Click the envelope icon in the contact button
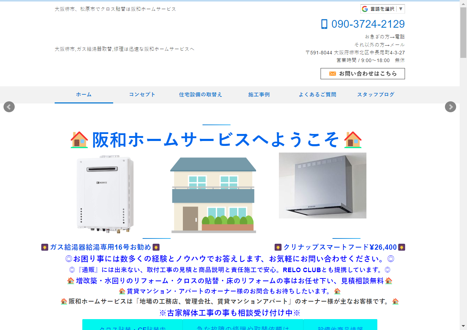Viewport: 467px width, 330px height. 332,74
